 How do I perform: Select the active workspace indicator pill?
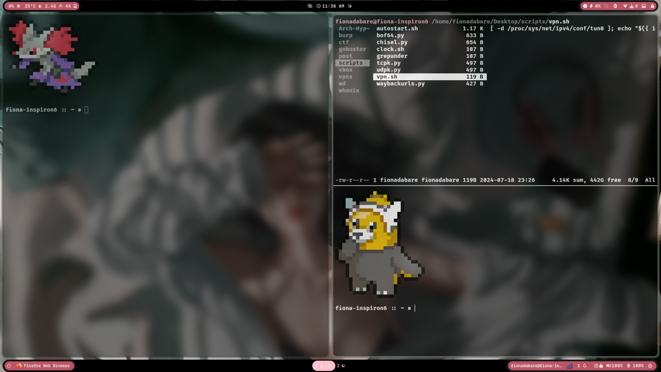click(323, 366)
